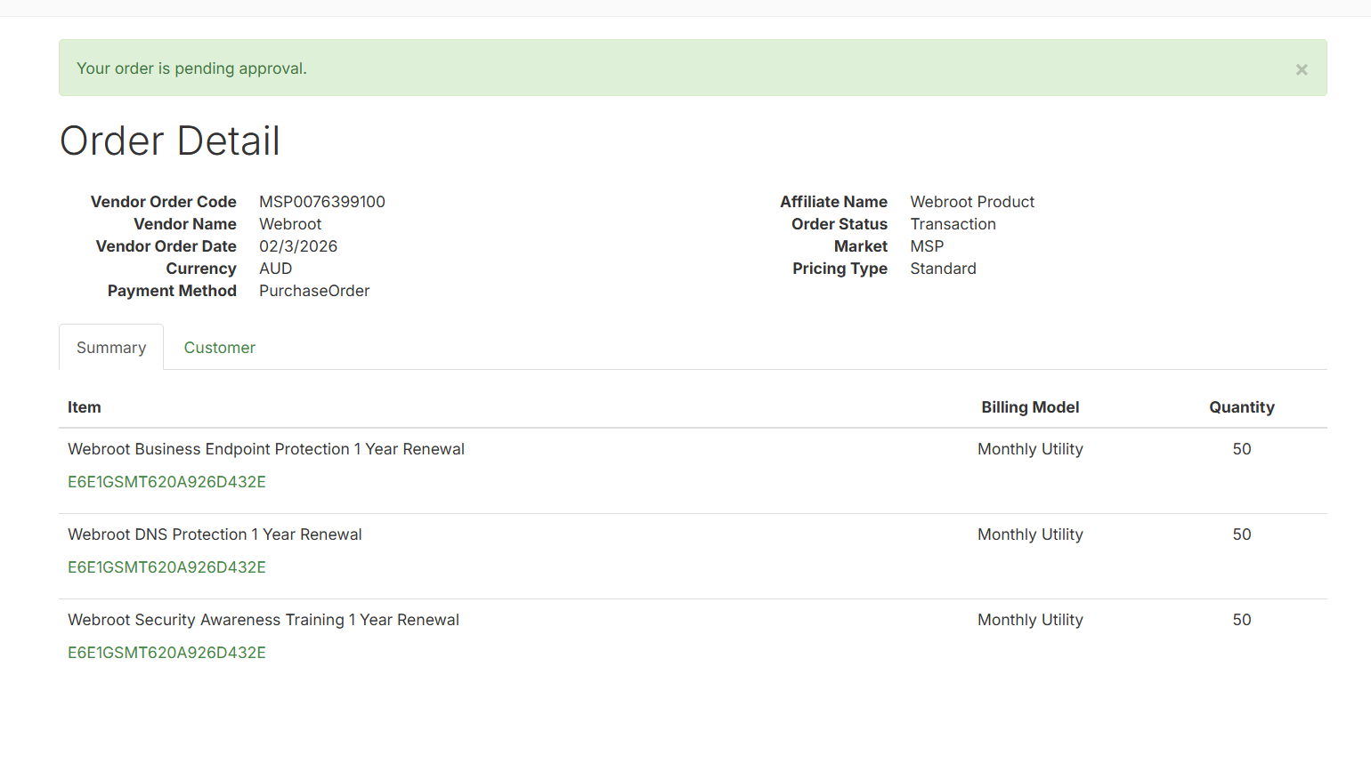Viewport: 1371px width, 771px height.
Task: Click the Quantity column header
Action: [1242, 407]
